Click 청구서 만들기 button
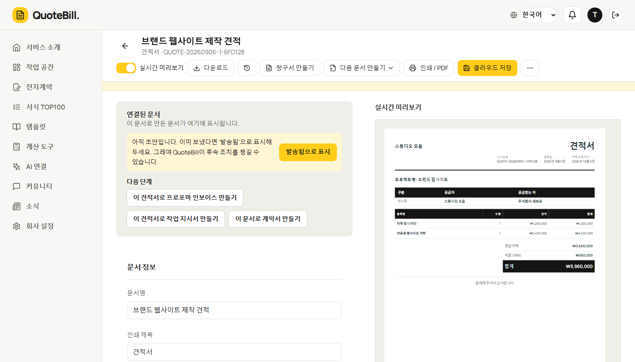The image size is (635, 362). (x=290, y=68)
